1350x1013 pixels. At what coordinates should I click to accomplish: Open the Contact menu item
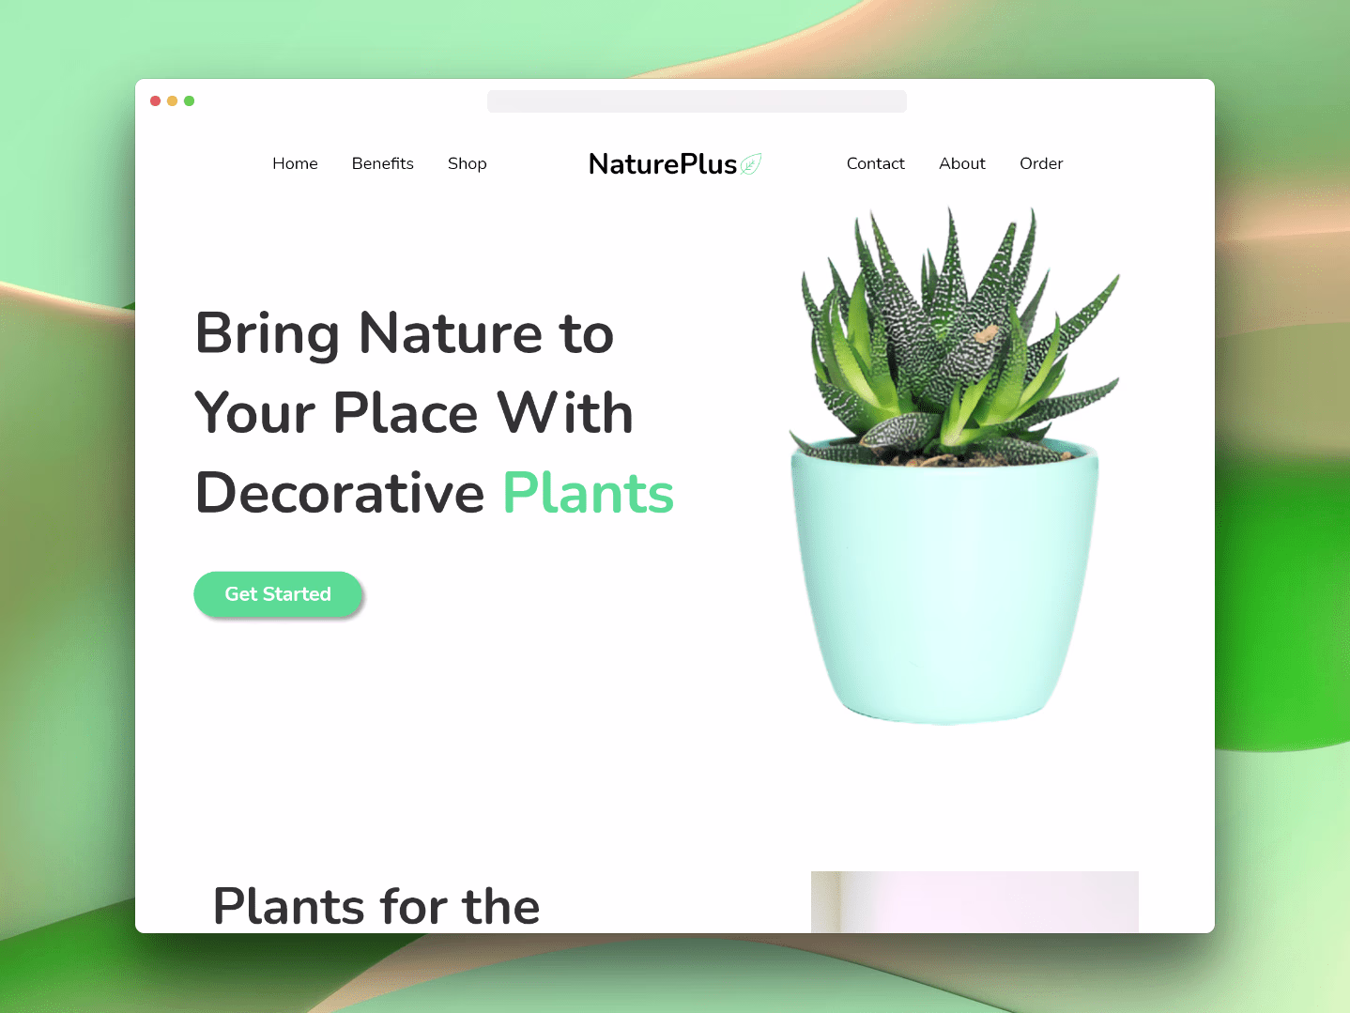(875, 163)
